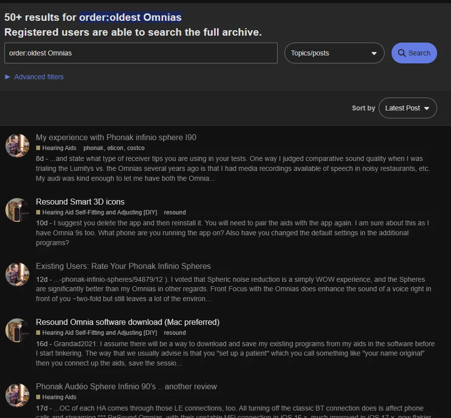Screen dimensions: 451x418
Task: Open user avatar beside Resound Smart 3D icons
Action: click(x=17, y=210)
